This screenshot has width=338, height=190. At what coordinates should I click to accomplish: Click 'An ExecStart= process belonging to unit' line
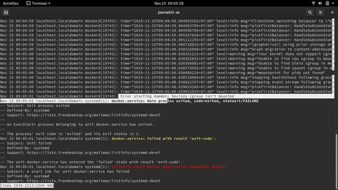(77, 125)
